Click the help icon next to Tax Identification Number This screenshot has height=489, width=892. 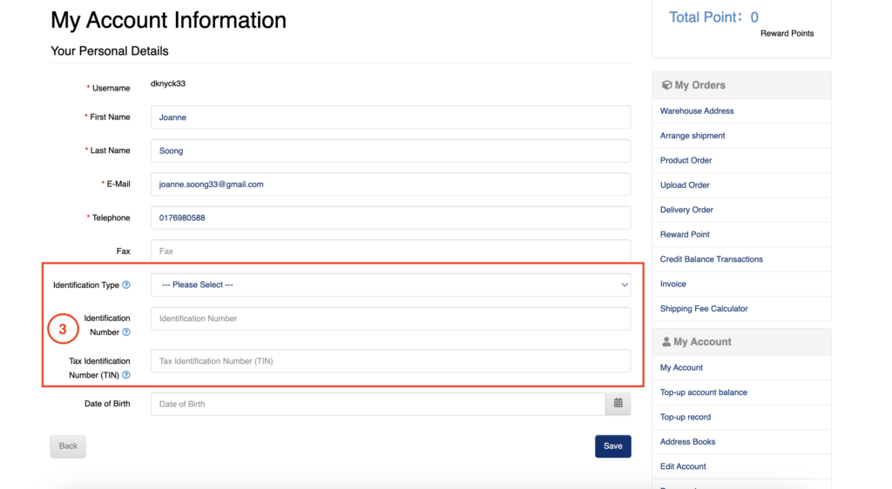click(x=126, y=375)
